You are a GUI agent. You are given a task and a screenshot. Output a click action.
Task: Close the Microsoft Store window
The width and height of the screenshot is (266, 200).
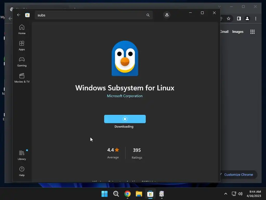tap(214, 13)
